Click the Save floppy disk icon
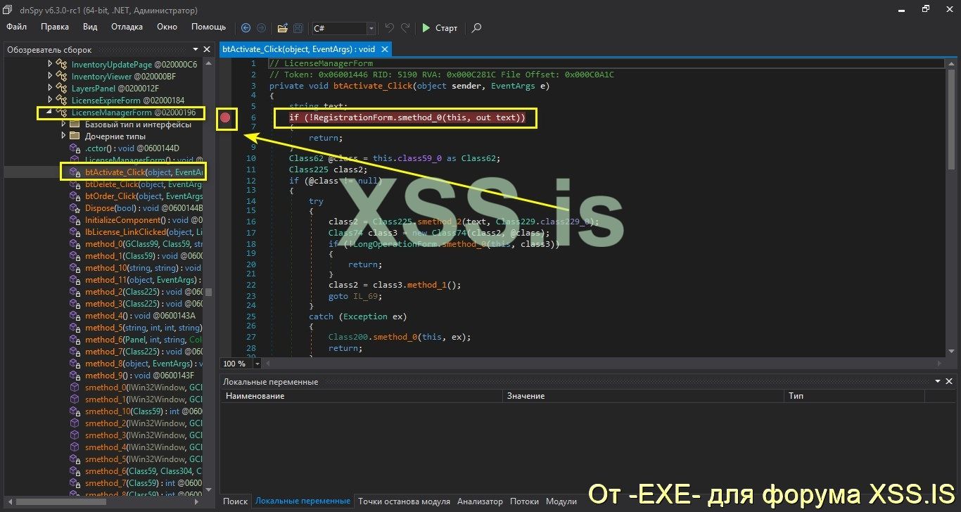 298,28
